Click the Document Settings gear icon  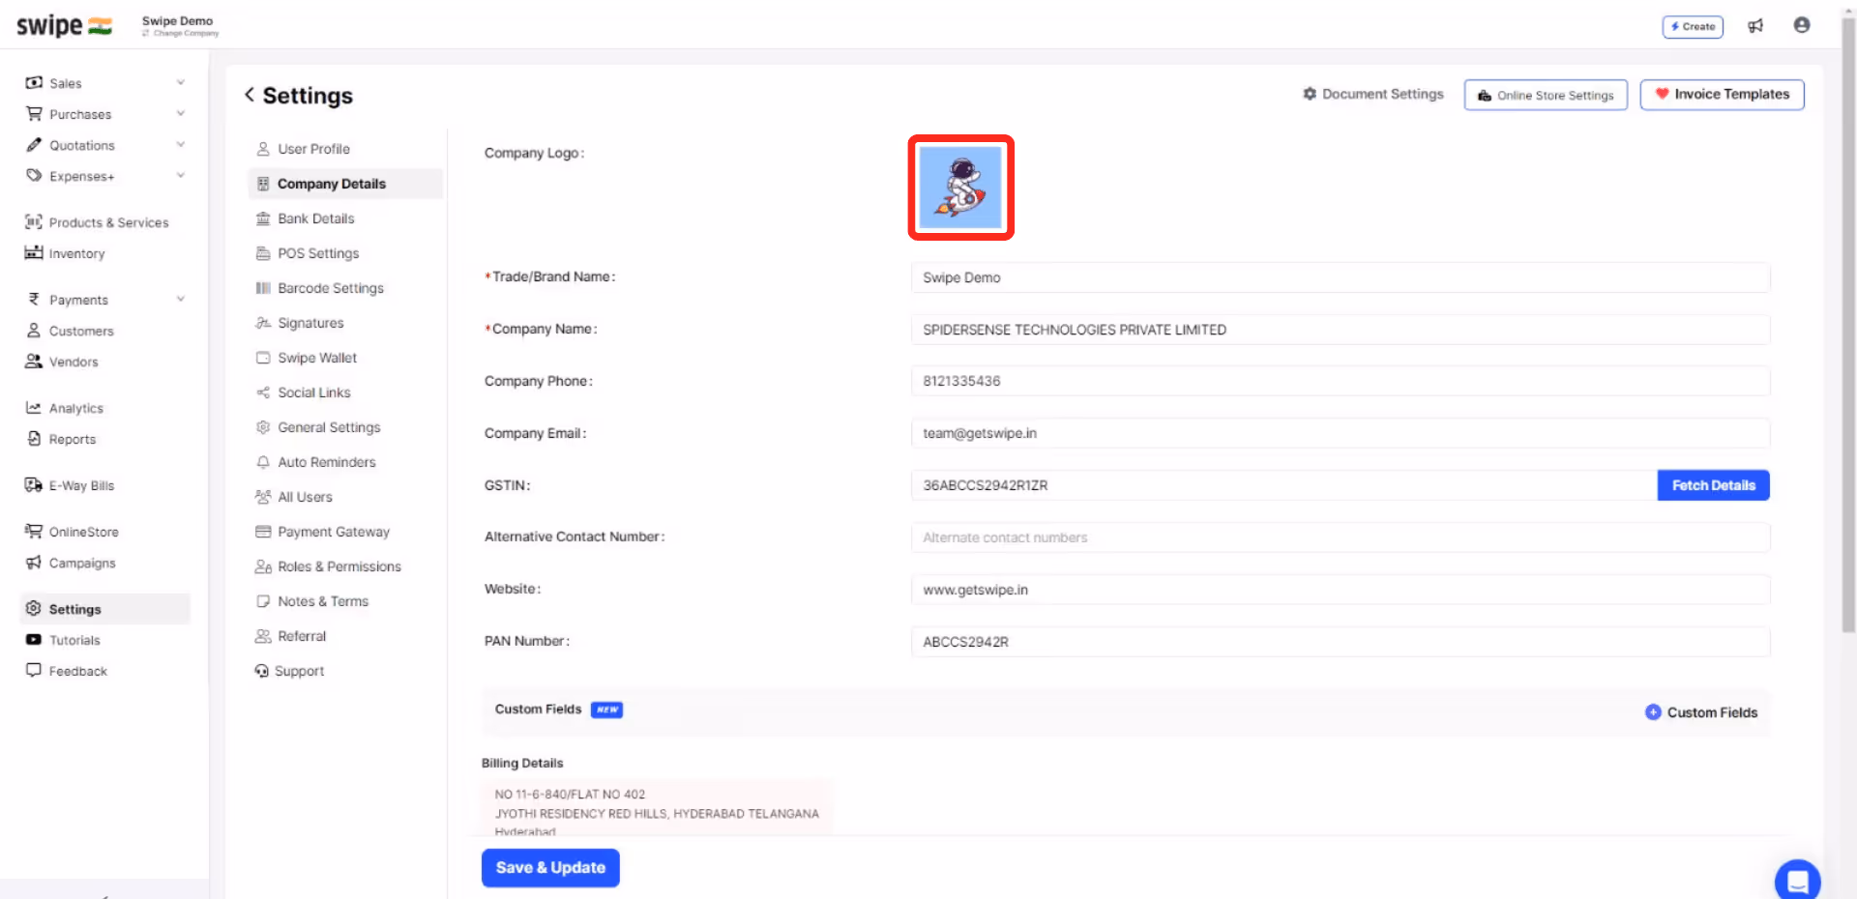pyautogui.click(x=1310, y=94)
